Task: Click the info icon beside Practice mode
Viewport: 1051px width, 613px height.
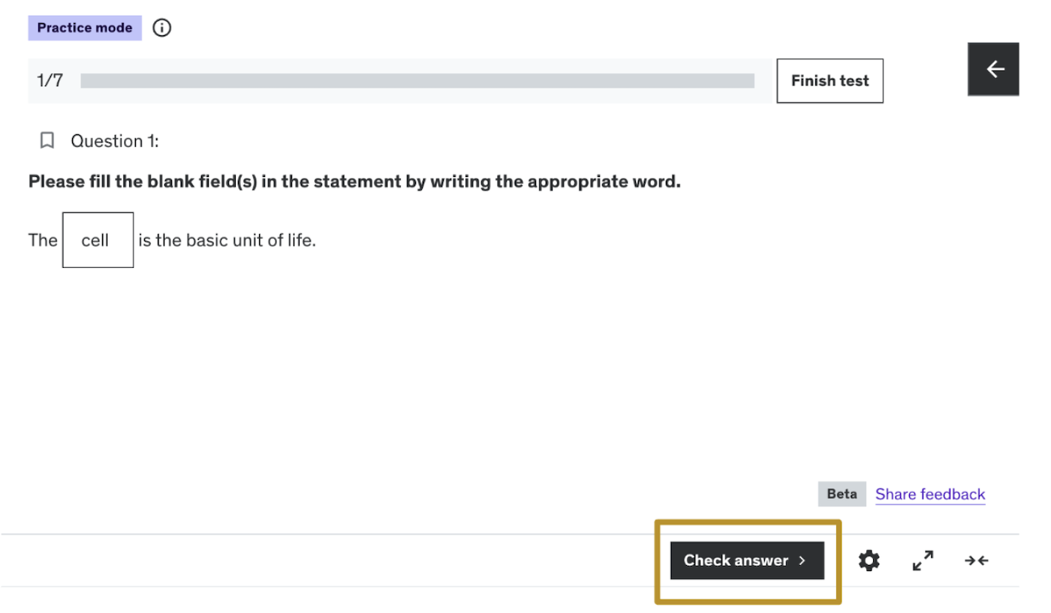Action: tap(162, 29)
